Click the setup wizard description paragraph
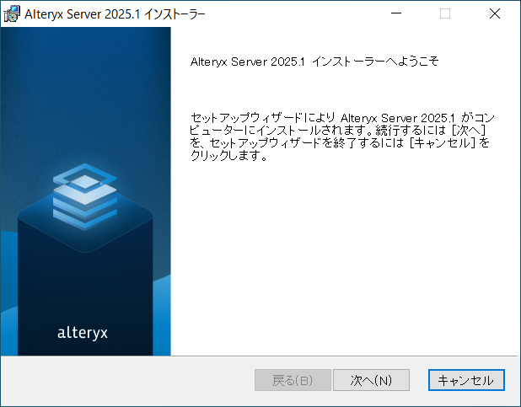The image size is (521, 407). [x=342, y=137]
